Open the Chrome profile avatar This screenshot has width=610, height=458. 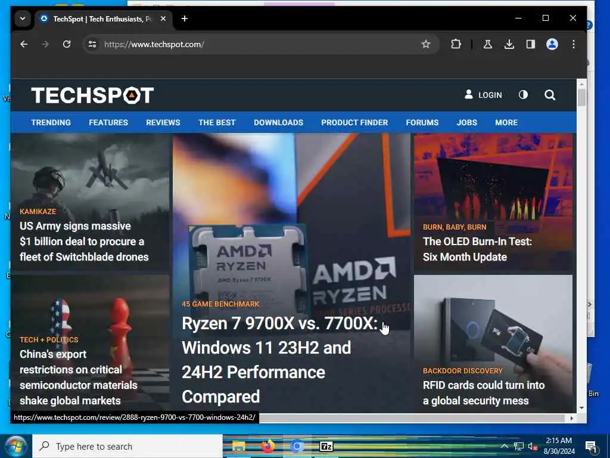click(x=552, y=44)
